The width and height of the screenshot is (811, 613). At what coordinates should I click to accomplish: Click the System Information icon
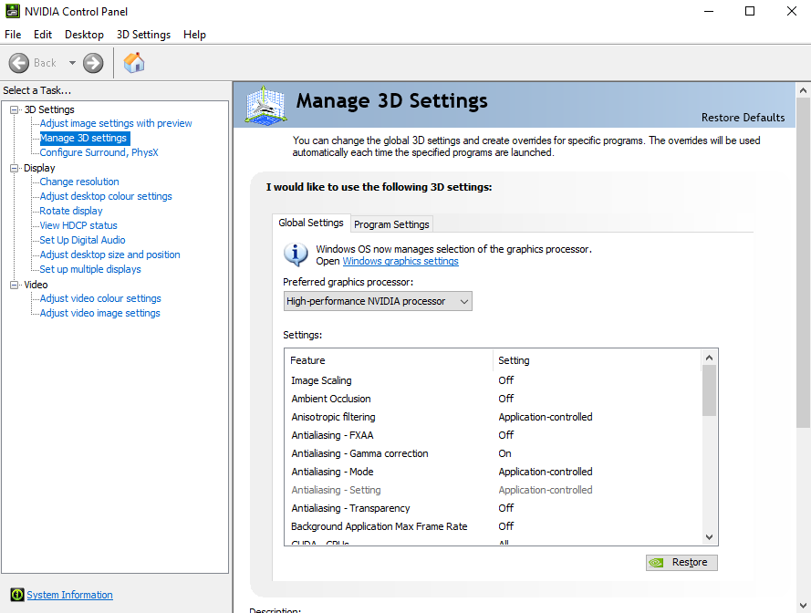[x=16, y=595]
